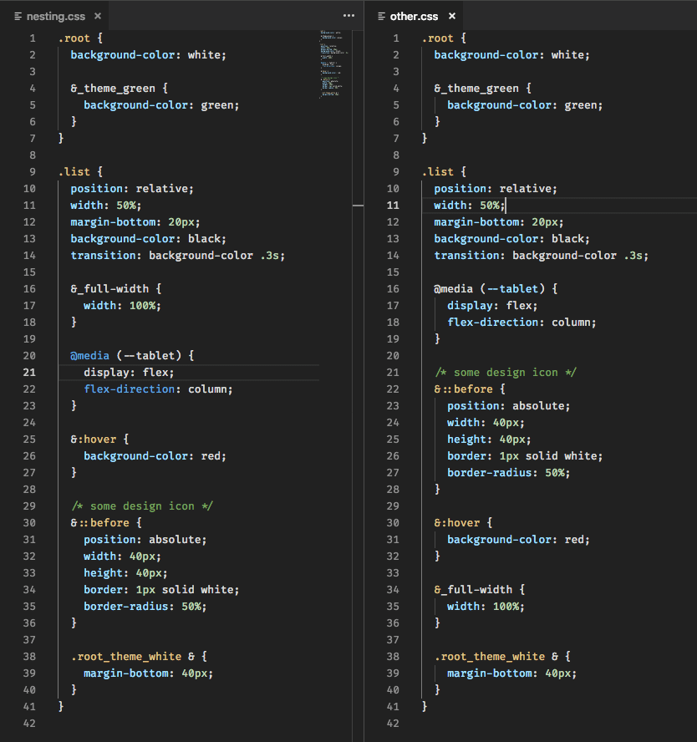Click '&::before {' on line 30 of nesting.css
The height and width of the screenshot is (742, 697).
[106, 523]
